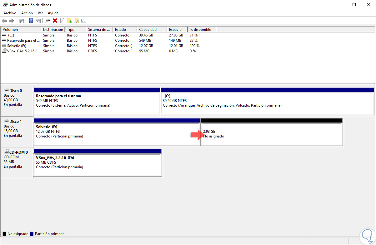Screen dimensions: 376x245
Task: Select the Solvetic (E:) 12,07 GB partition block
Action: click(117, 132)
